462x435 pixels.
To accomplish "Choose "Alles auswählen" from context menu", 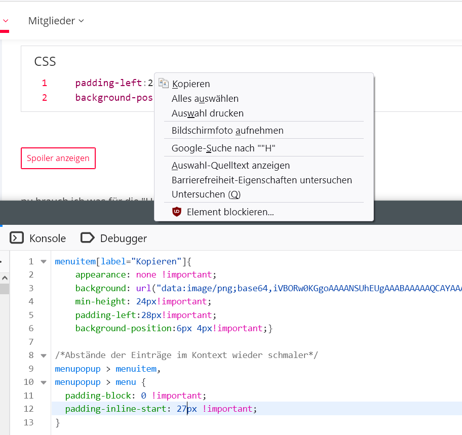I will (205, 99).
